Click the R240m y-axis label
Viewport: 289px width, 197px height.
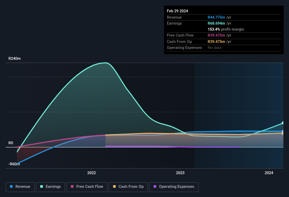(14, 58)
